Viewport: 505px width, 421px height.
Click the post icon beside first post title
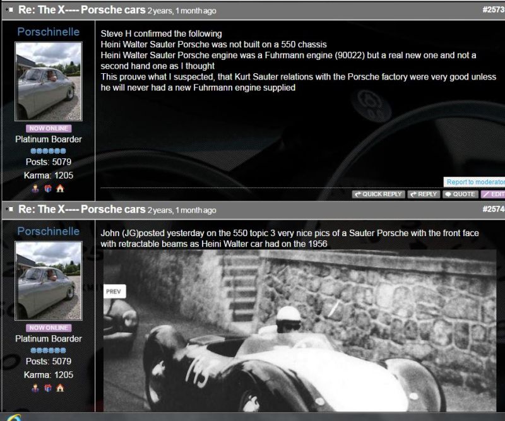[10, 9]
